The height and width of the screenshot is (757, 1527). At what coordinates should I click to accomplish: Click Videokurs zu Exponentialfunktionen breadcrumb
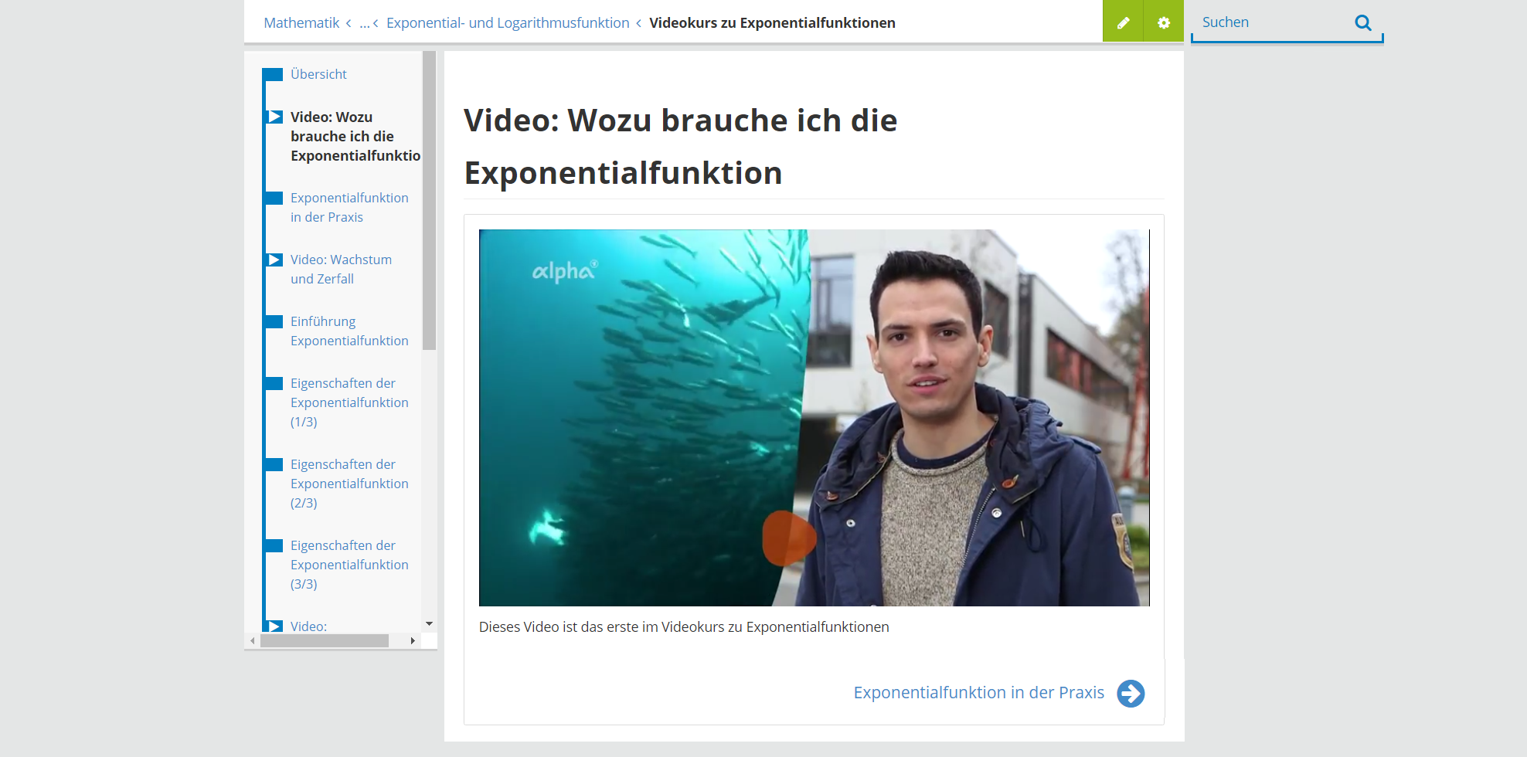[x=772, y=23]
